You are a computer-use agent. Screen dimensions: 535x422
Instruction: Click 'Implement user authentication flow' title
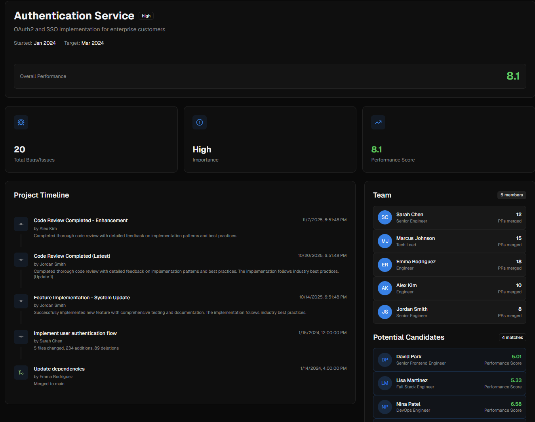[75, 333]
